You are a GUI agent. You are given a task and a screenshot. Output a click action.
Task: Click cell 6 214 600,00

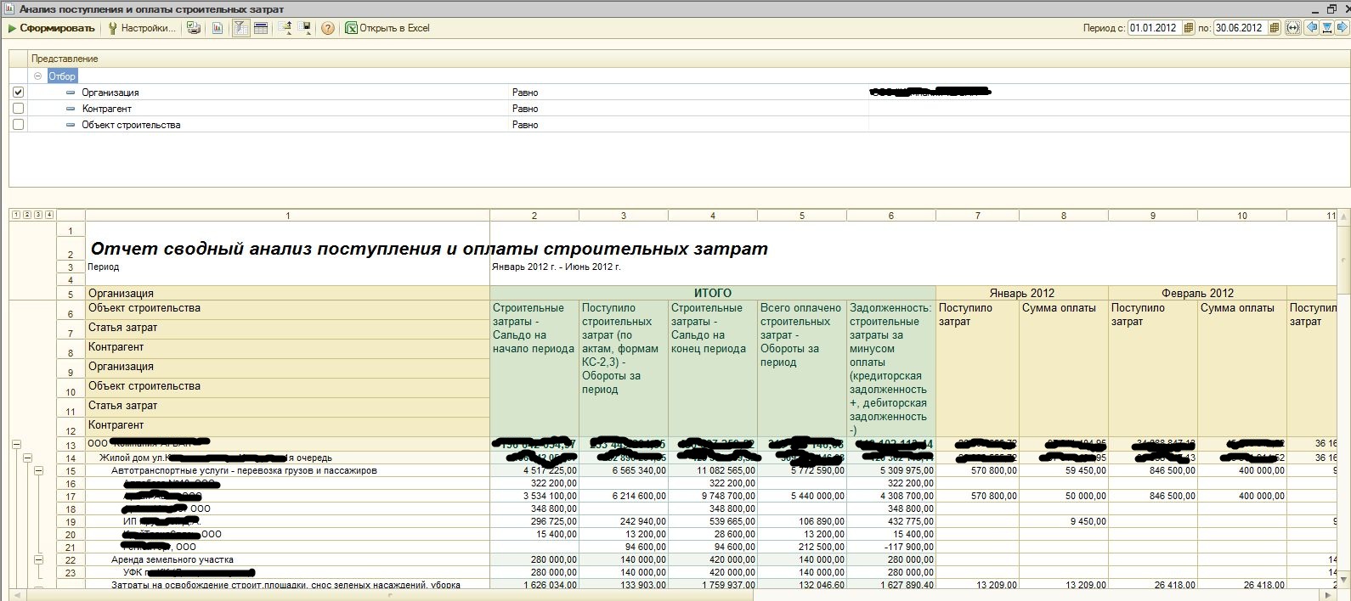pos(624,496)
